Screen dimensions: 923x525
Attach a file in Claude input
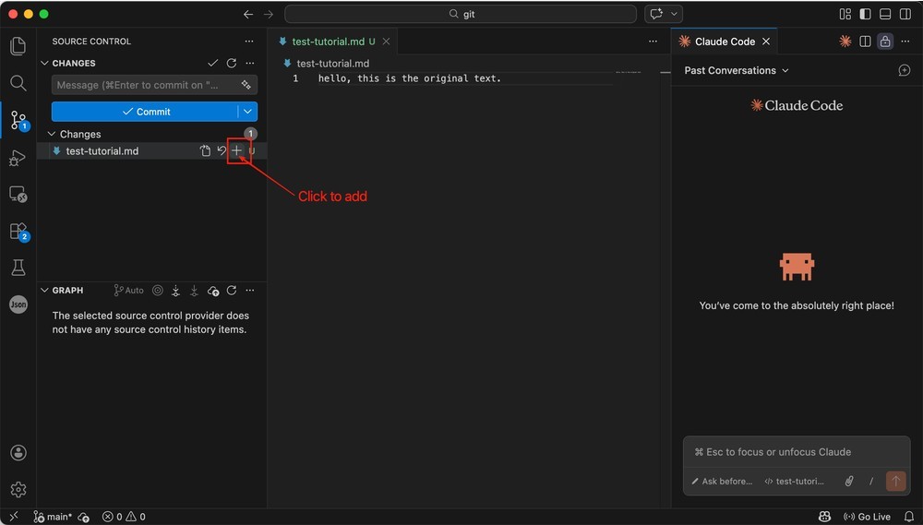(x=849, y=481)
